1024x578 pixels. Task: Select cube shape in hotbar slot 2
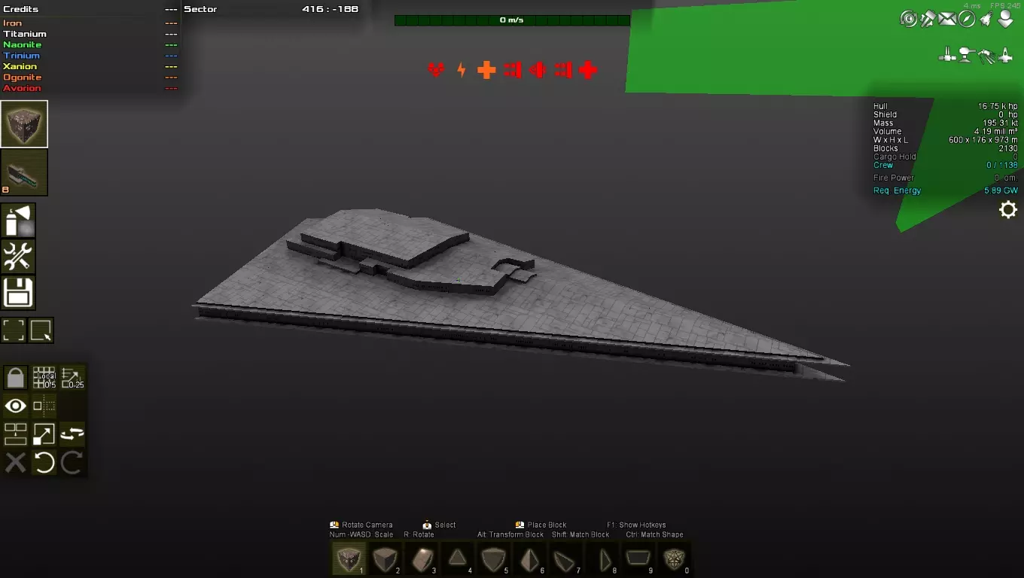pyautogui.click(x=385, y=559)
